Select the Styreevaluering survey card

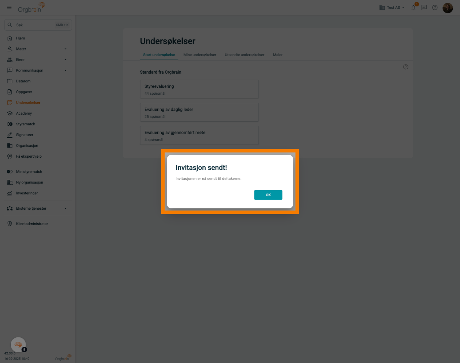pyautogui.click(x=199, y=89)
